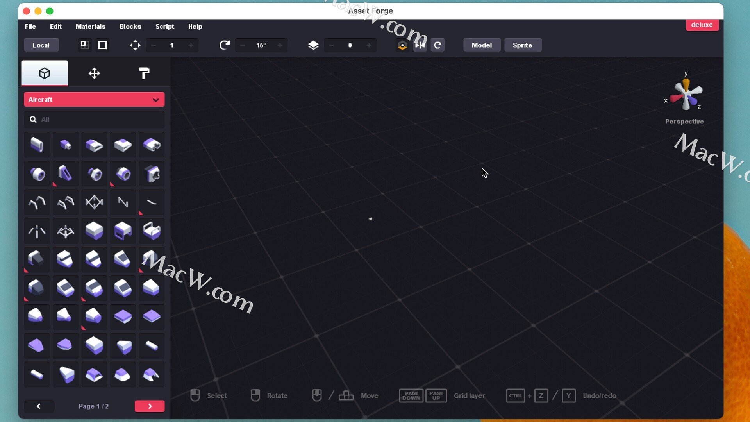Click the reset view circular arrow icon
Screen dimensions: 750x422
(x=438, y=45)
